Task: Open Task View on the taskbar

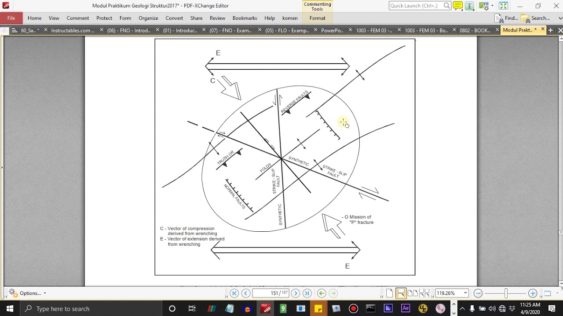Action: (x=192, y=309)
